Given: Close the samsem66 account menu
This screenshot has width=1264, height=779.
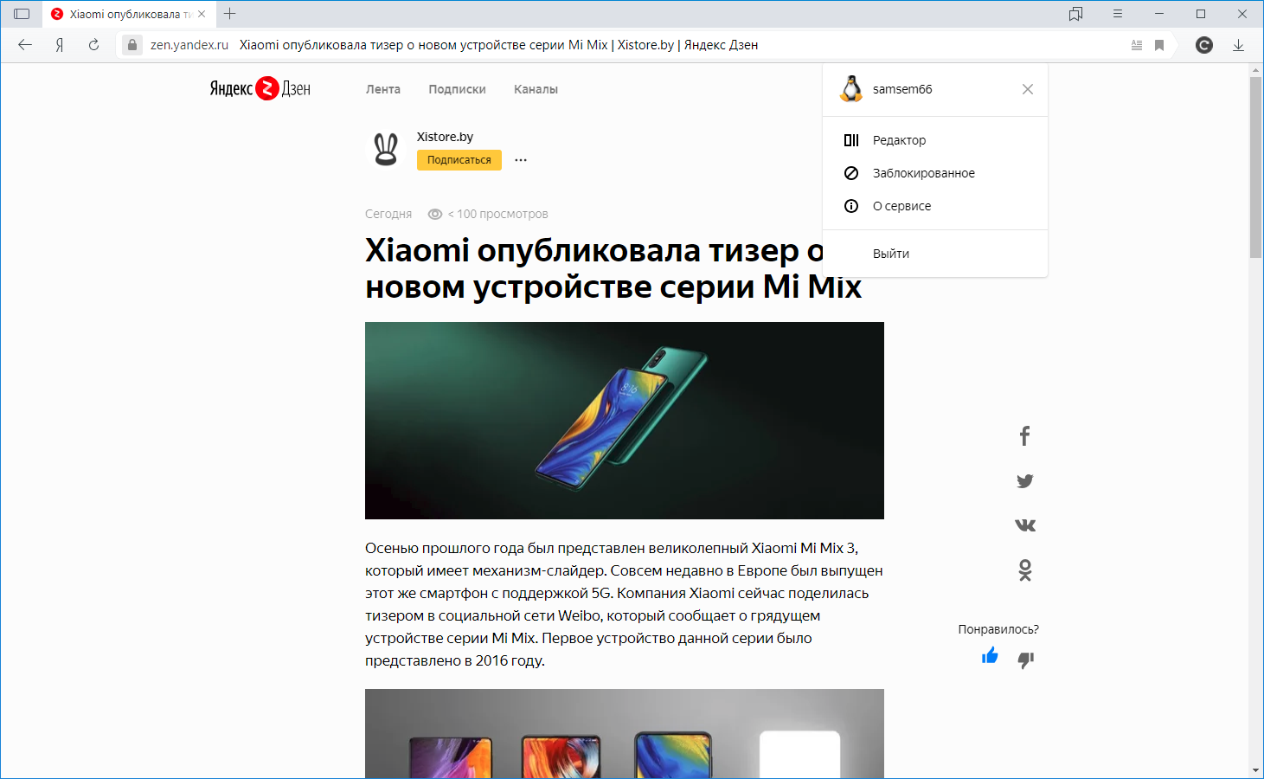Looking at the screenshot, I should click(1028, 89).
